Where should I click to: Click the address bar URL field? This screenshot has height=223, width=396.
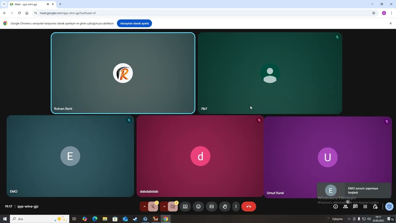[x=204, y=13]
